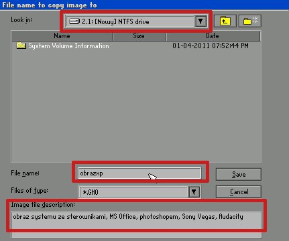
Task: Open the System Volume Information folder
Action: [68, 46]
